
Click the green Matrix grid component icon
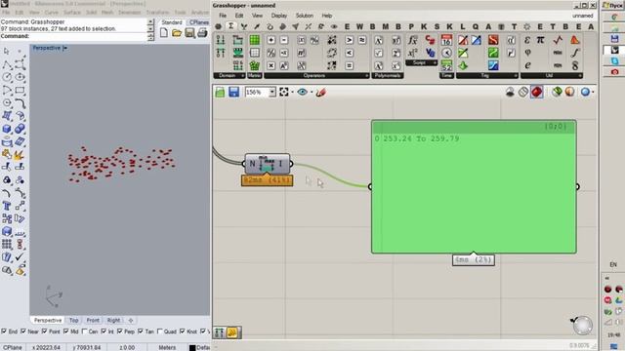click(254, 40)
